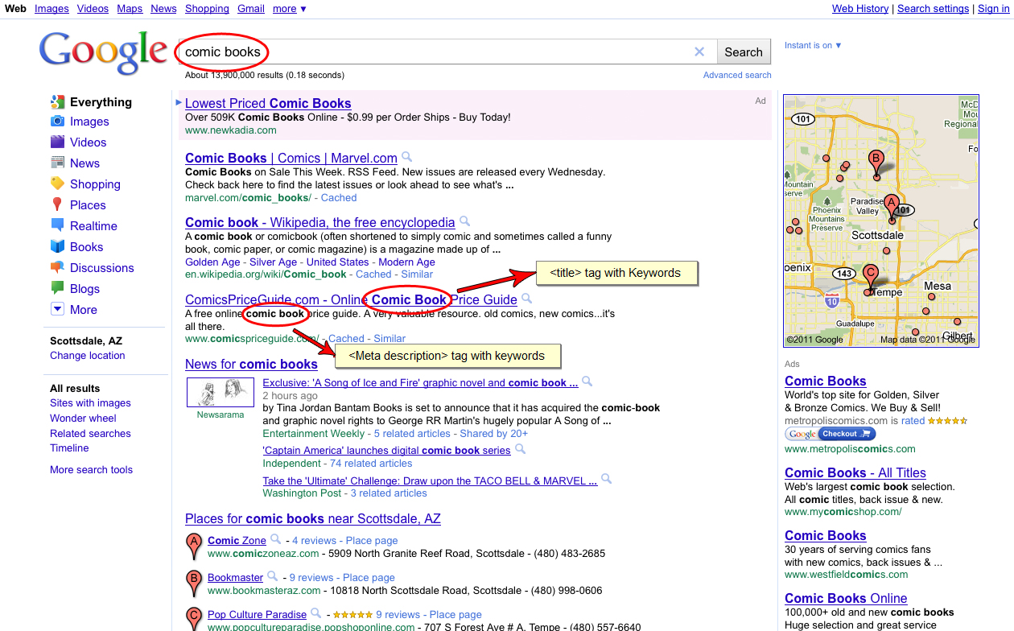This screenshot has width=1014, height=631.
Task: Select the Maps item in the top bar
Action: point(130,9)
